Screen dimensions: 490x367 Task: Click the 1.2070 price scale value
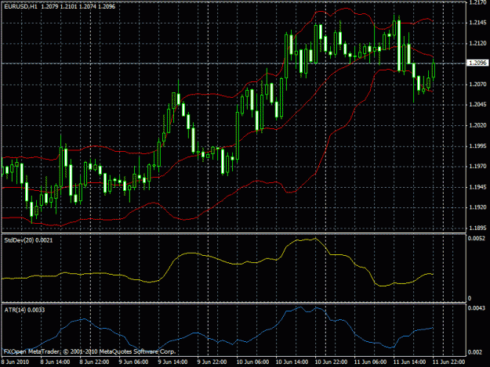click(477, 85)
